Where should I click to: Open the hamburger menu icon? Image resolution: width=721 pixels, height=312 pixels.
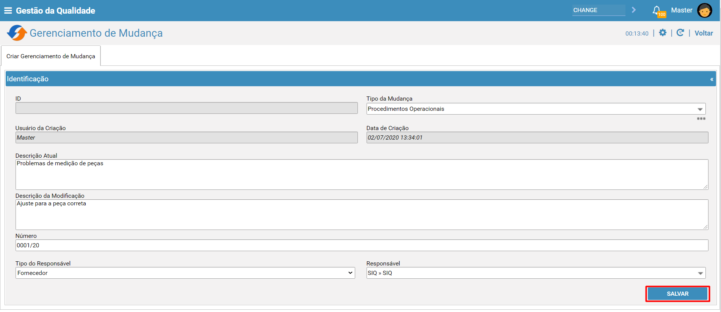coord(8,11)
